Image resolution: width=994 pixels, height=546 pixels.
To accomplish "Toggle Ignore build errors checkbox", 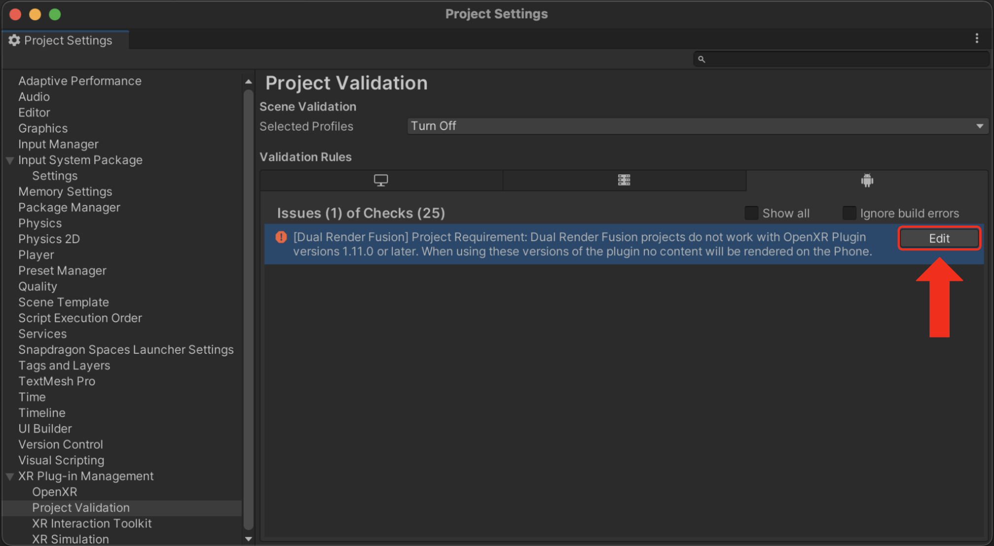I will click(x=849, y=213).
